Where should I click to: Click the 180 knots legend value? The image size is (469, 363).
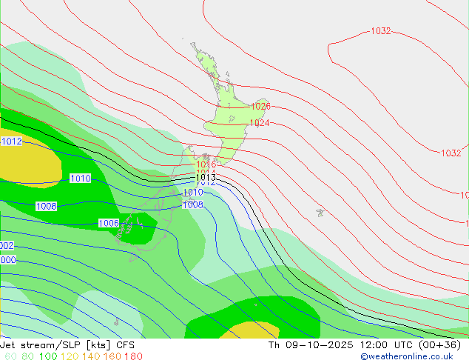133,356
